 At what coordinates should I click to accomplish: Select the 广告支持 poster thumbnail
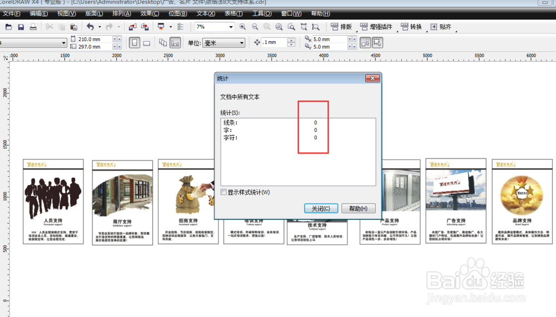tap(456, 201)
